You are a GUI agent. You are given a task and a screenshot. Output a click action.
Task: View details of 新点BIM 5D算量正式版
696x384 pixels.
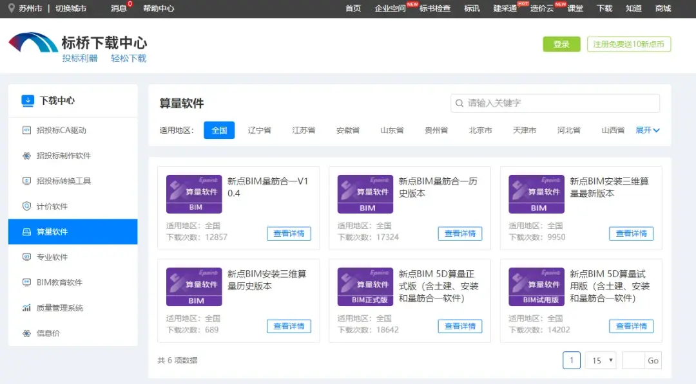pos(460,326)
